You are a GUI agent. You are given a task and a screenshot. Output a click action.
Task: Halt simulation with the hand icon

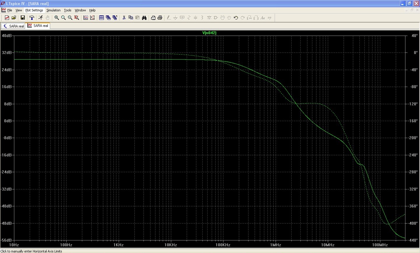[x=48, y=18]
